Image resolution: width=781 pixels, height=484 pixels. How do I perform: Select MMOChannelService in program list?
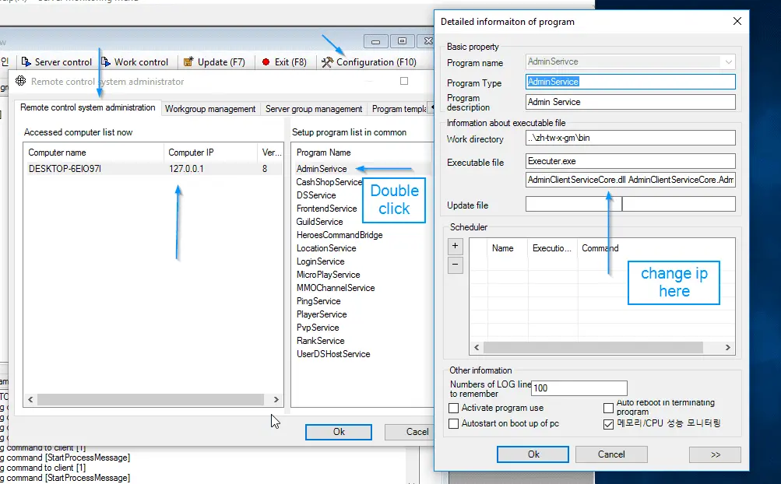[336, 288]
